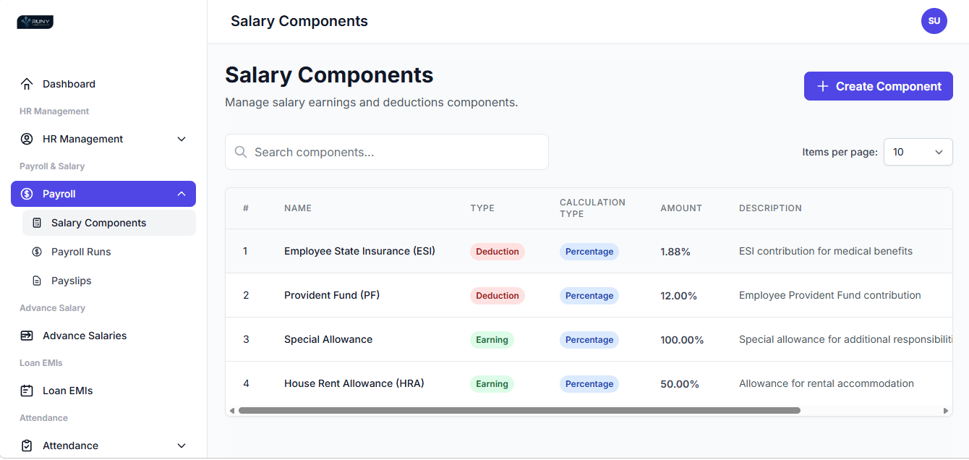969x460 pixels.
Task: Click the Payslips file icon
Action: click(37, 281)
